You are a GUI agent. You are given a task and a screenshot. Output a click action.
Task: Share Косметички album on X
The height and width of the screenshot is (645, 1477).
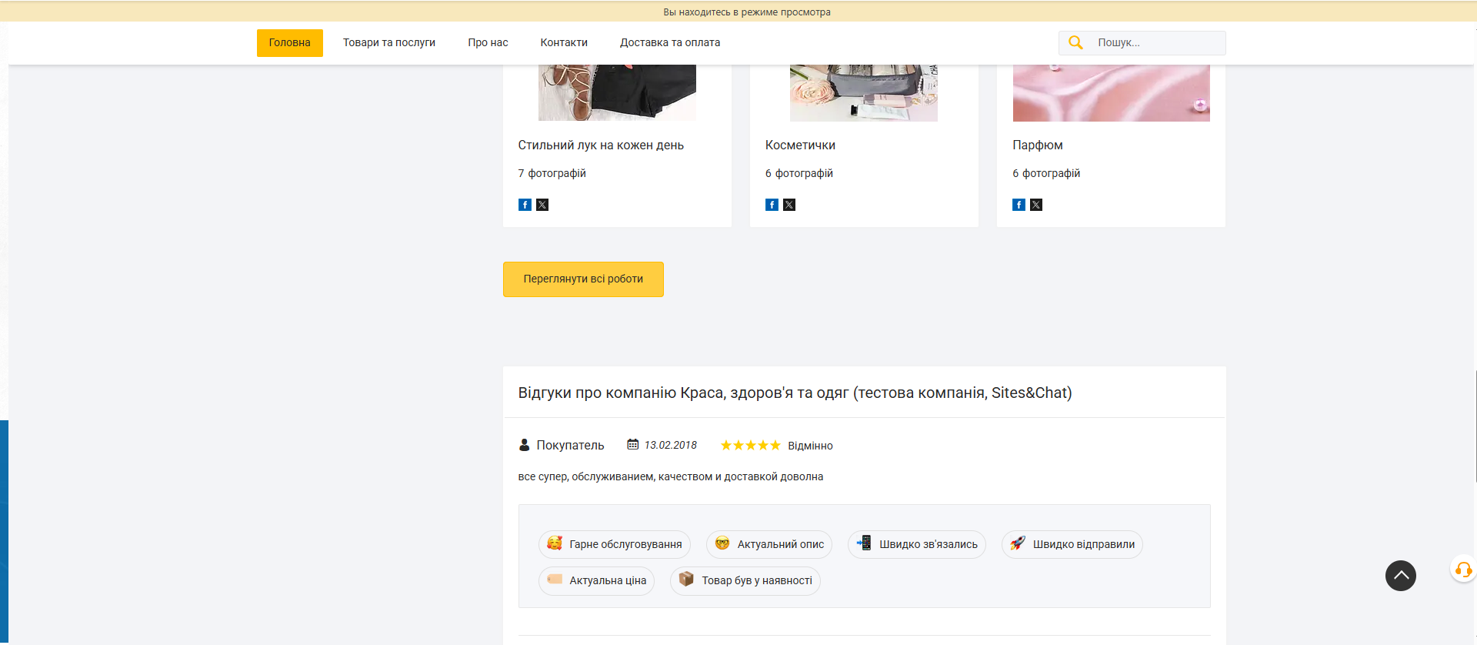coord(789,205)
